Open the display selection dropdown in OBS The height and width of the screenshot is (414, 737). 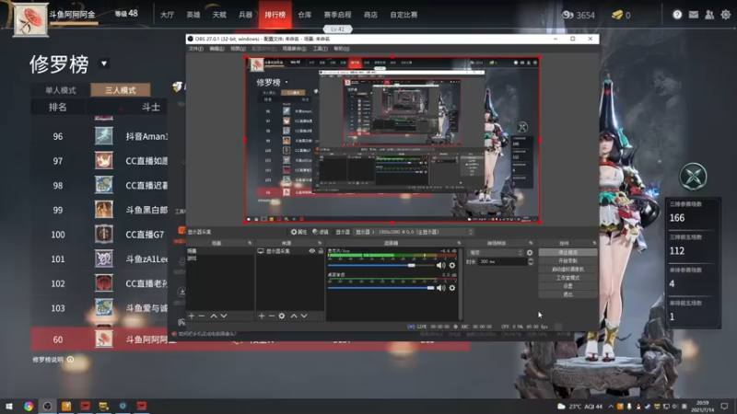[414, 232]
